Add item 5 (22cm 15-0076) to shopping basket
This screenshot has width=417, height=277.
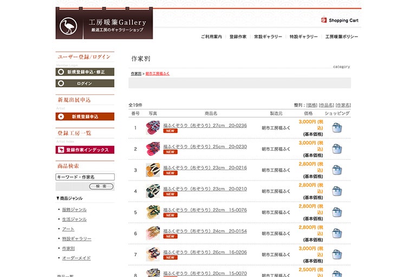tap(337, 212)
